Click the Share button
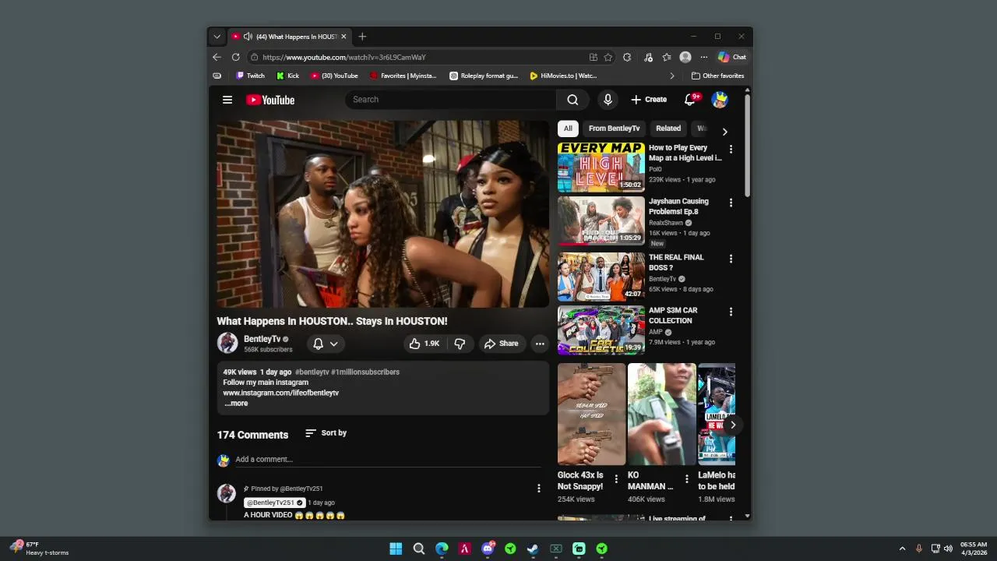The image size is (997, 561). (x=501, y=344)
